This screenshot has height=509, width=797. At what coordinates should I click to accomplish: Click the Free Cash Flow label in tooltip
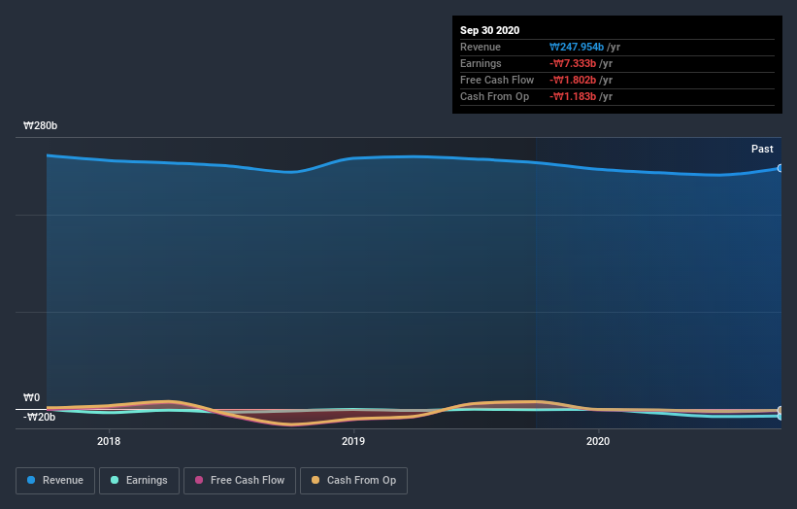[x=497, y=80]
